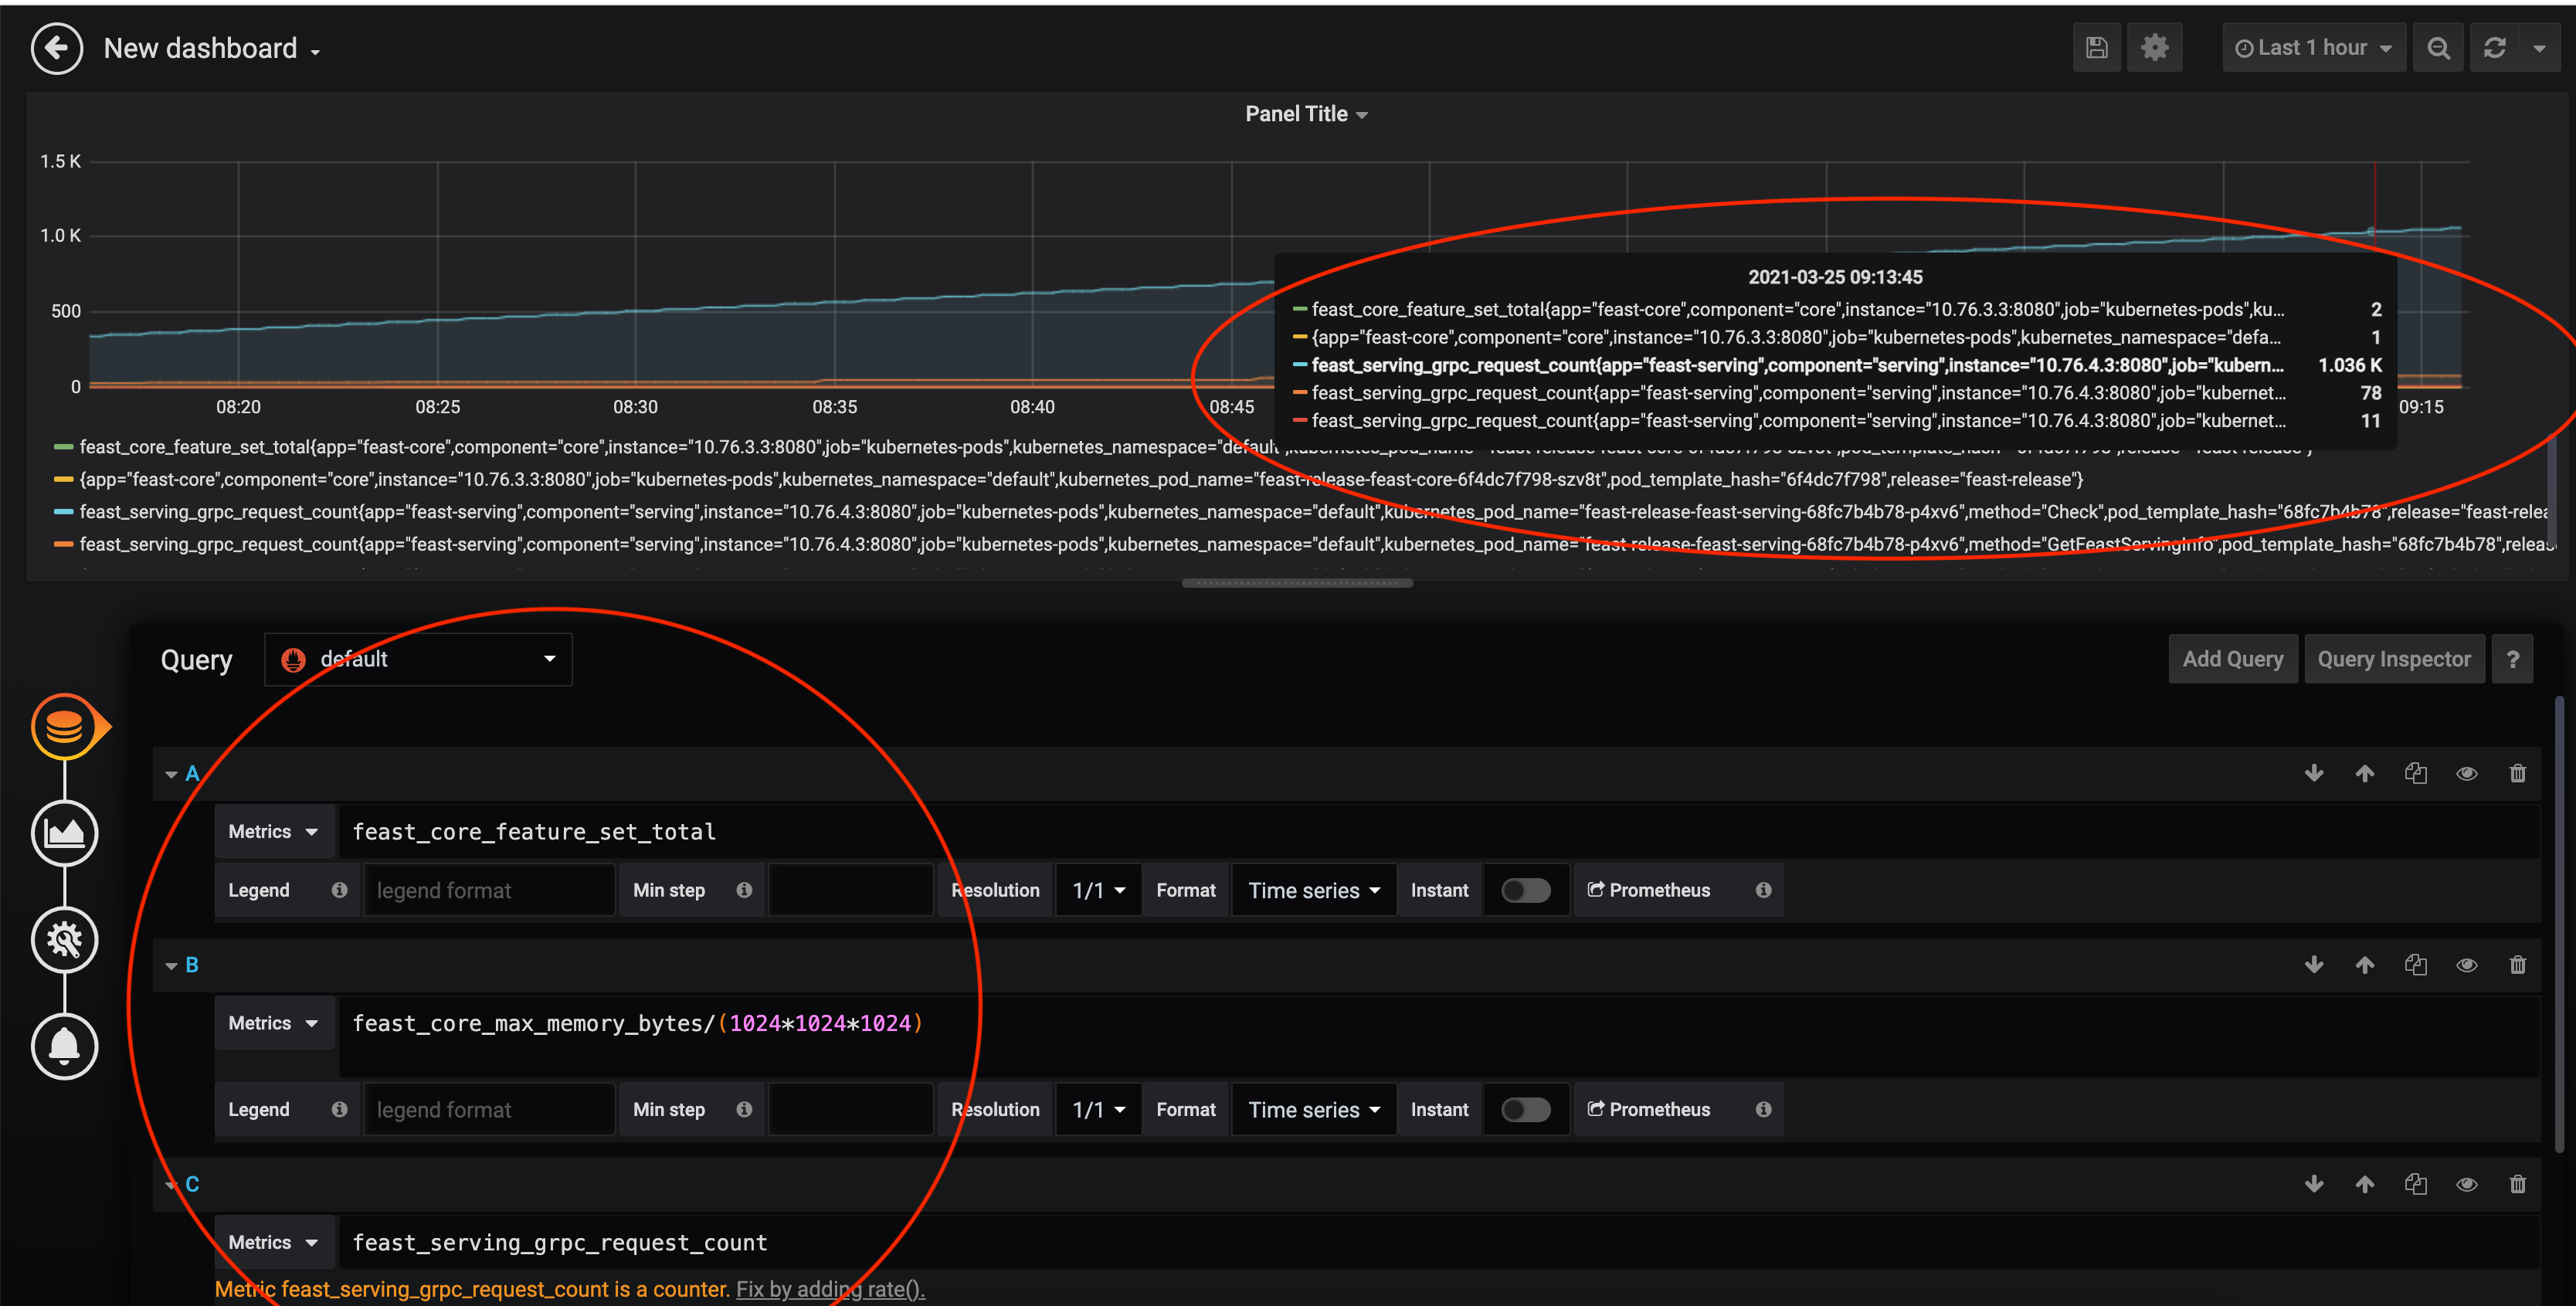Click legend format field in query A

(488, 890)
